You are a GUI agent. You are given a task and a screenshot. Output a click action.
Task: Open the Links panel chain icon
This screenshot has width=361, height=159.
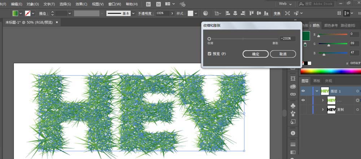pos(293,94)
